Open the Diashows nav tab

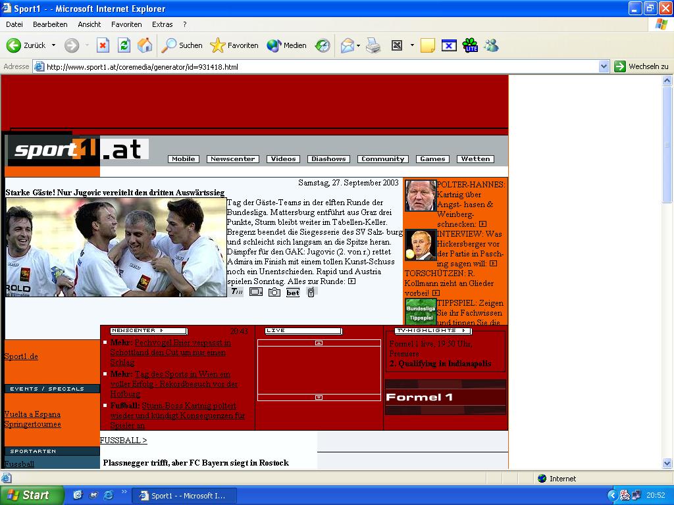click(x=329, y=159)
